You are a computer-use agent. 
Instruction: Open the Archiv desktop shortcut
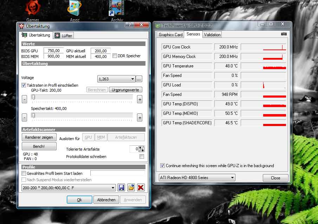point(117,10)
